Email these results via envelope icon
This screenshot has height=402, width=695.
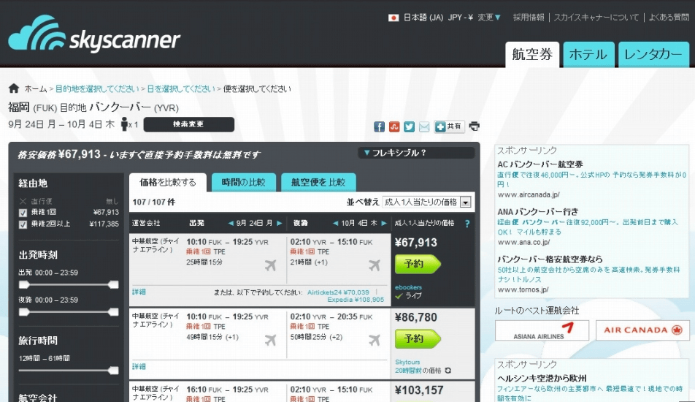pyautogui.click(x=424, y=127)
